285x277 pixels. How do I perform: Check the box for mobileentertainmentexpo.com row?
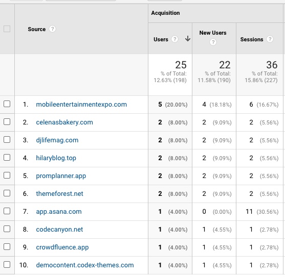pos(7,104)
